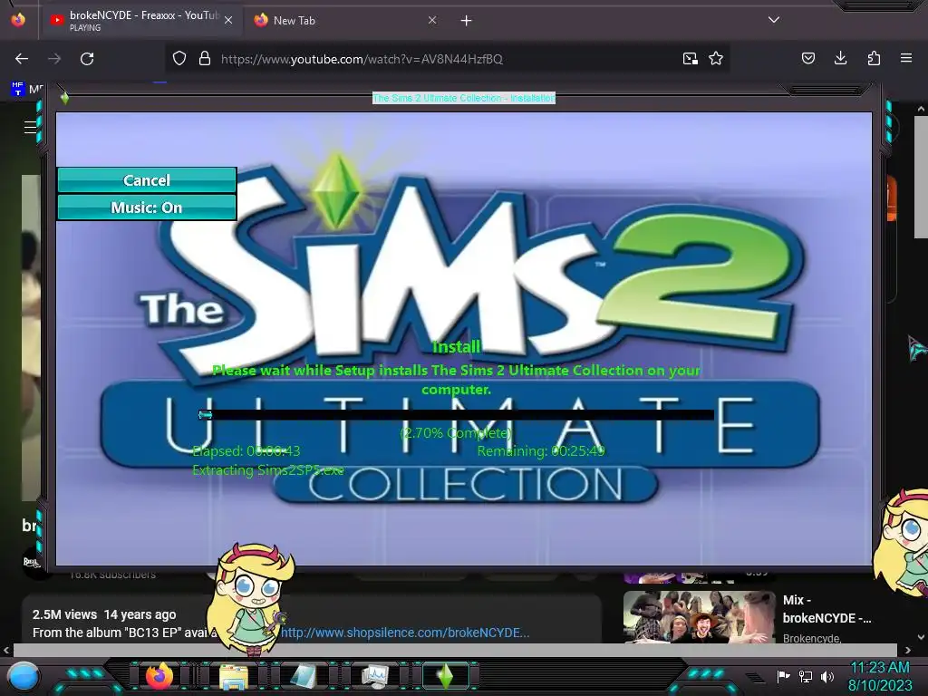
Task: Open File Explorer from the taskbar
Action: pyautogui.click(x=234, y=676)
